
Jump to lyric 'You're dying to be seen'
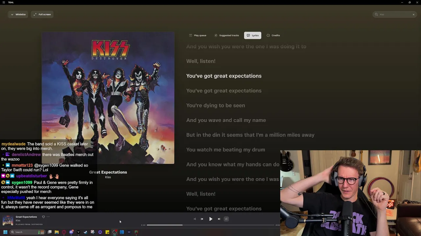215,105
